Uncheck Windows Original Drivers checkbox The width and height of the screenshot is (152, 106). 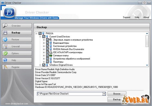pyautogui.click(x=44, y=65)
